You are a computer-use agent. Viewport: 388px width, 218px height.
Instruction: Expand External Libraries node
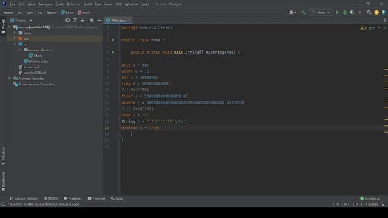point(10,78)
